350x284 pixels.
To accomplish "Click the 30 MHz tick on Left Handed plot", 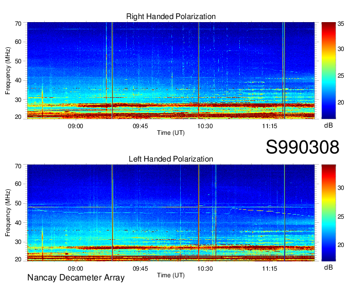I will coord(18,242).
